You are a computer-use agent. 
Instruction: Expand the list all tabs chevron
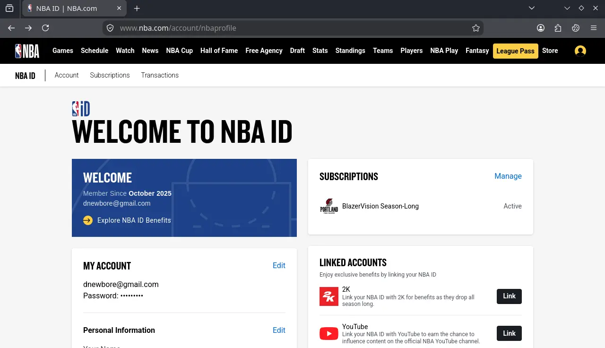(532, 9)
